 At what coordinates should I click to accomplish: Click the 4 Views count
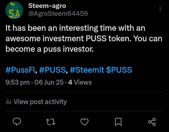(80, 82)
